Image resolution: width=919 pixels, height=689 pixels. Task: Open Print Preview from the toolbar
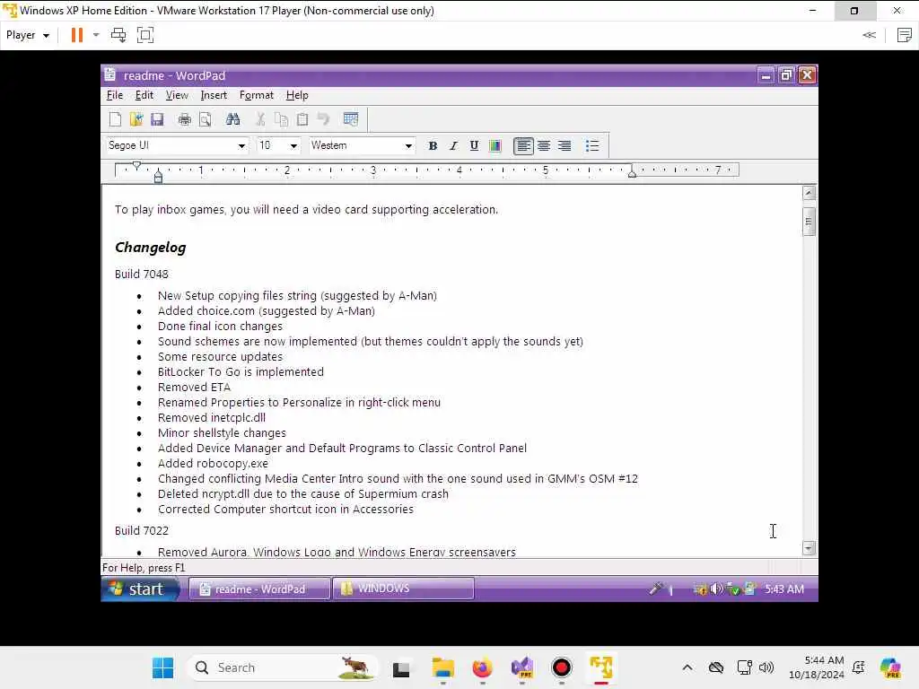[x=206, y=119]
